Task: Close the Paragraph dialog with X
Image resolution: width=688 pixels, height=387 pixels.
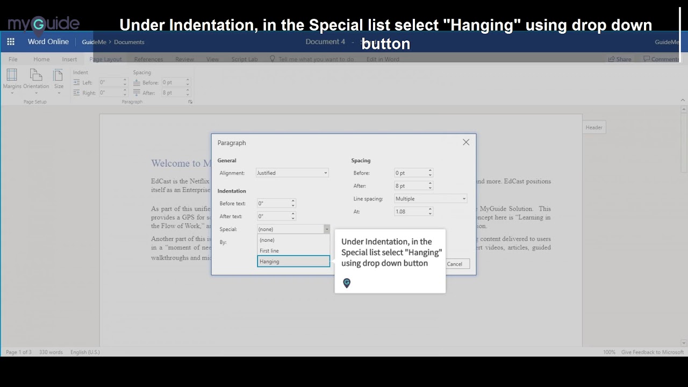Action: 466,142
